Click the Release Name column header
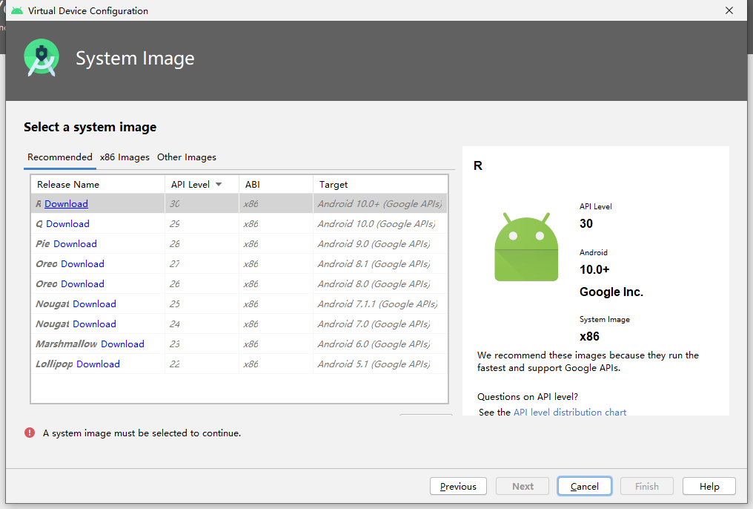753x509 pixels. (98, 185)
